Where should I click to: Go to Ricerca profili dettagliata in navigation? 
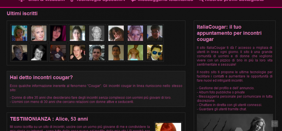click(x=231, y=1)
